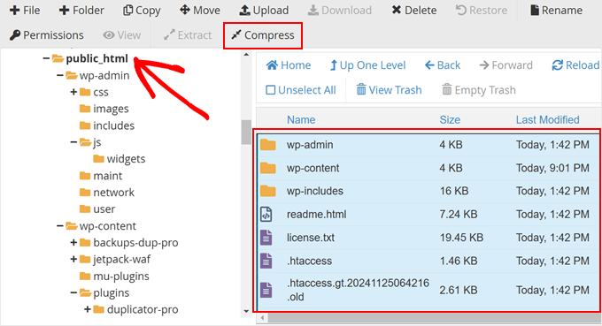The width and height of the screenshot is (602, 326).
Task: Click file list horizontal scrollbar left arrow
Action: (263, 318)
